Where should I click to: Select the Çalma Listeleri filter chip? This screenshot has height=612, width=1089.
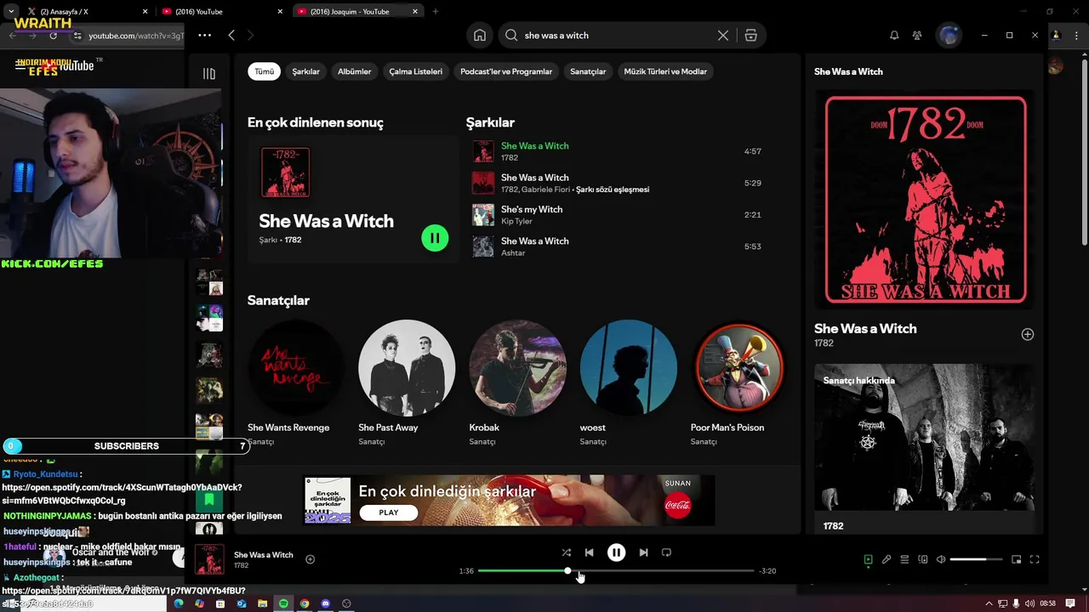point(416,71)
